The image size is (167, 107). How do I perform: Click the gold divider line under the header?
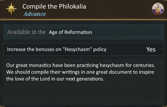pos(84,20)
